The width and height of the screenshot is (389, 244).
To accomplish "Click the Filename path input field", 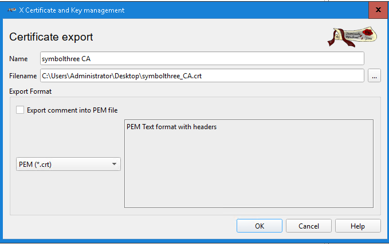I will (x=202, y=76).
